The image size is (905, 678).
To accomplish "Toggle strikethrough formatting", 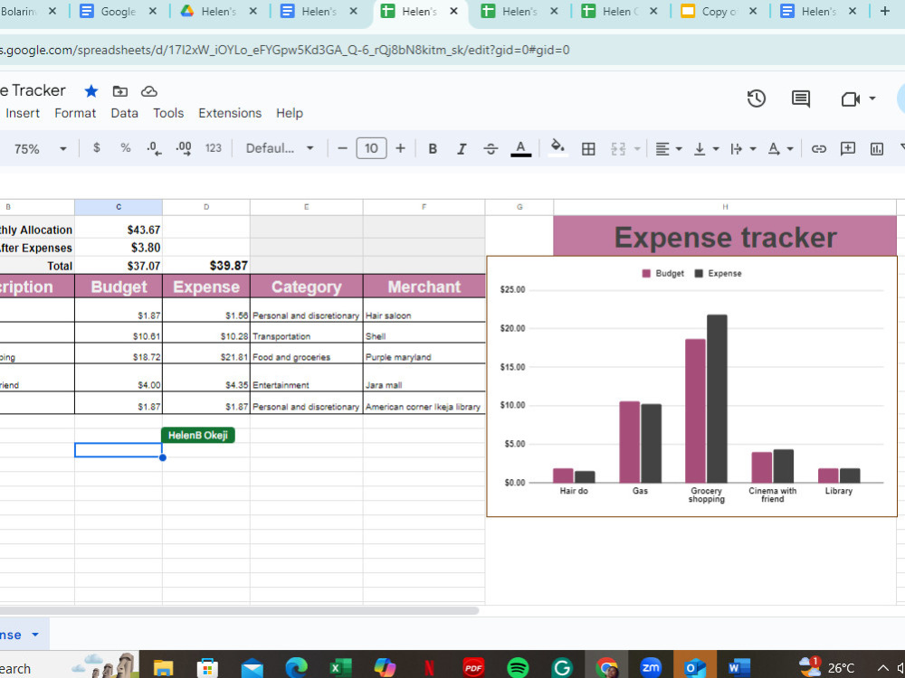I will click(x=491, y=149).
